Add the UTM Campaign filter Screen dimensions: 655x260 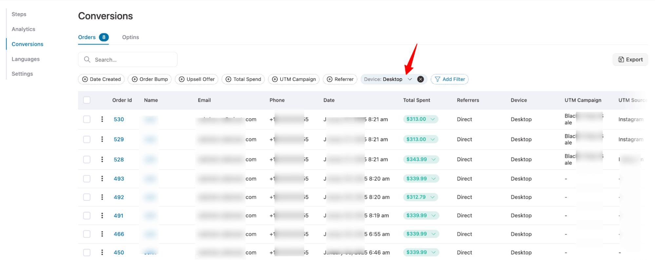294,79
